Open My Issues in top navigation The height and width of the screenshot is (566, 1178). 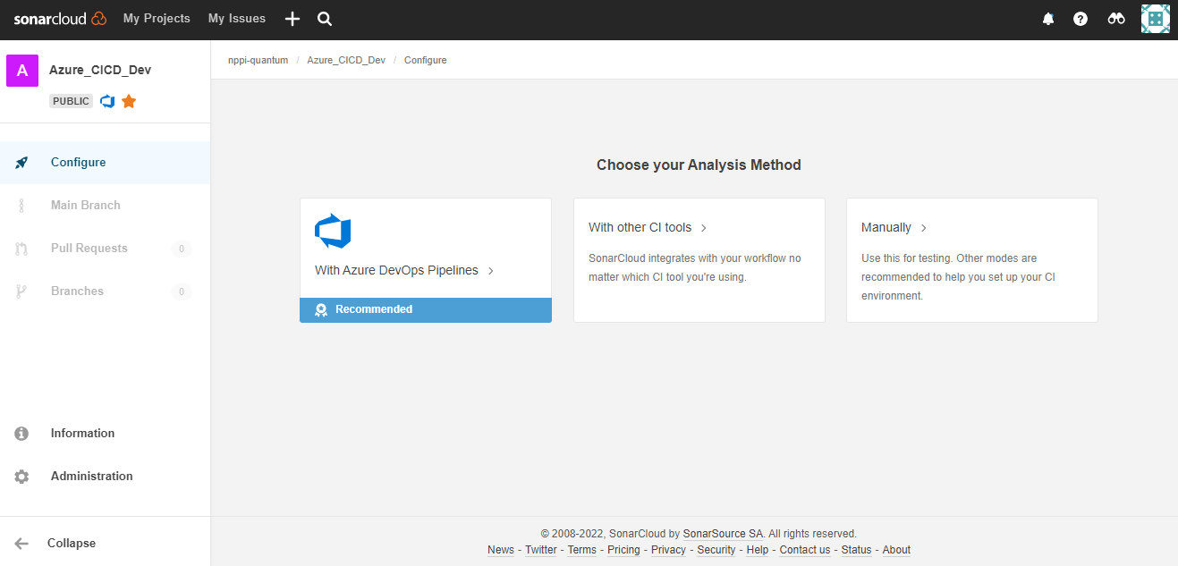[237, 19]
